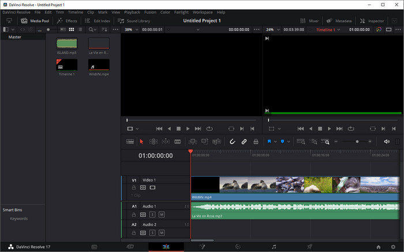Open the Mixer panel button
The image size is (404, 252).
tap(309, 21)
